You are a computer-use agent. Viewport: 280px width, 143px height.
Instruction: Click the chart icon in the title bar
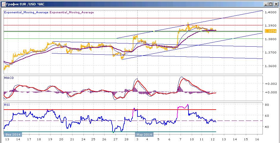3,4
